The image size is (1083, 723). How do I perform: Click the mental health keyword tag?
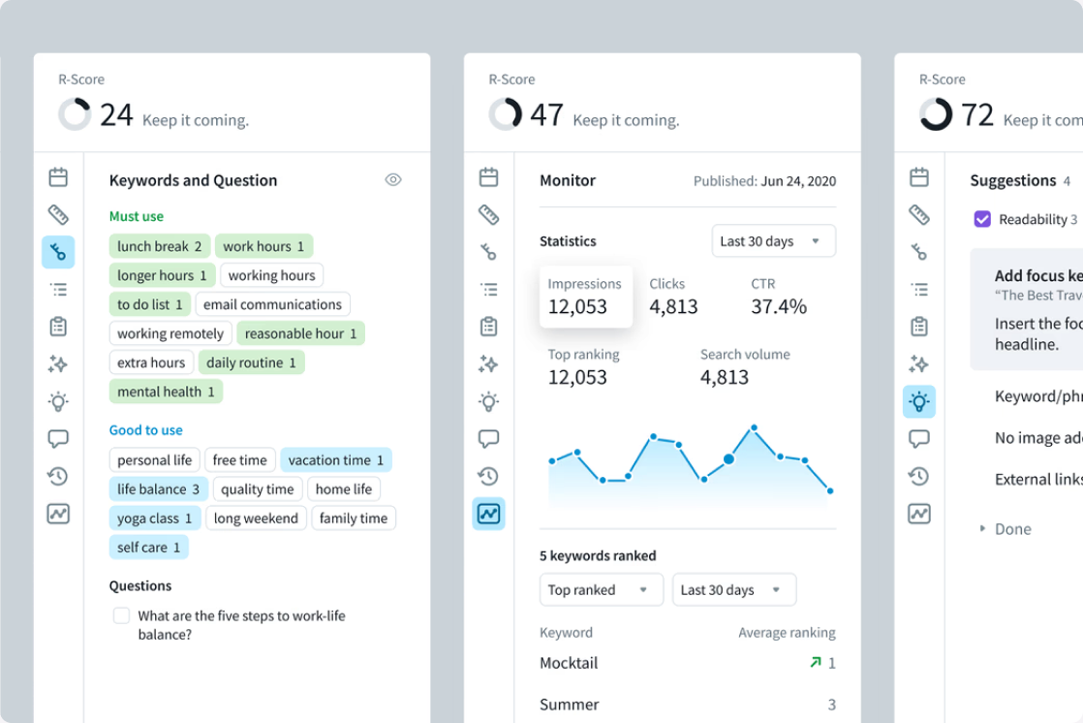click(166, 392)
